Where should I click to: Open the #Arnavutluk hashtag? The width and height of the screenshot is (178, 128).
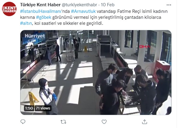click(x=83, y=11)
